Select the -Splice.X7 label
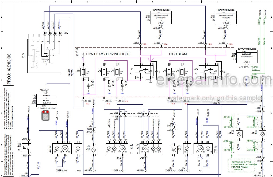Image resolution: width=273 pixels, height=177 pixels. coord(216,103)
